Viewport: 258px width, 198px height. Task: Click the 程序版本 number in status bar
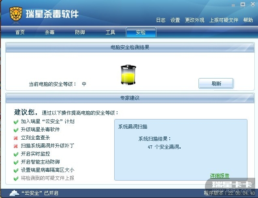[x=229, y=193]
